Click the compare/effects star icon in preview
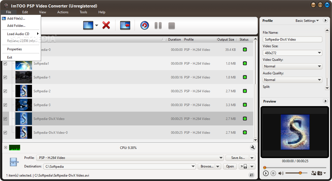The height and width of the screenshot is (181, 332). click(314, 173)
